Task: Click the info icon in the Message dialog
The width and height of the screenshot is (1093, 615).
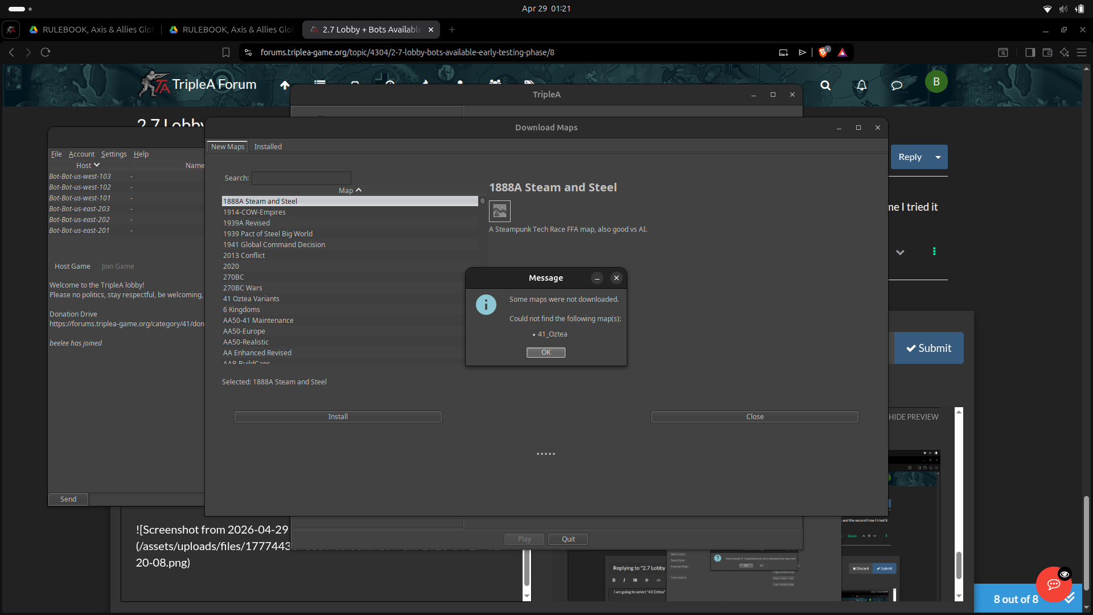Action: click(x=486, y=305)
